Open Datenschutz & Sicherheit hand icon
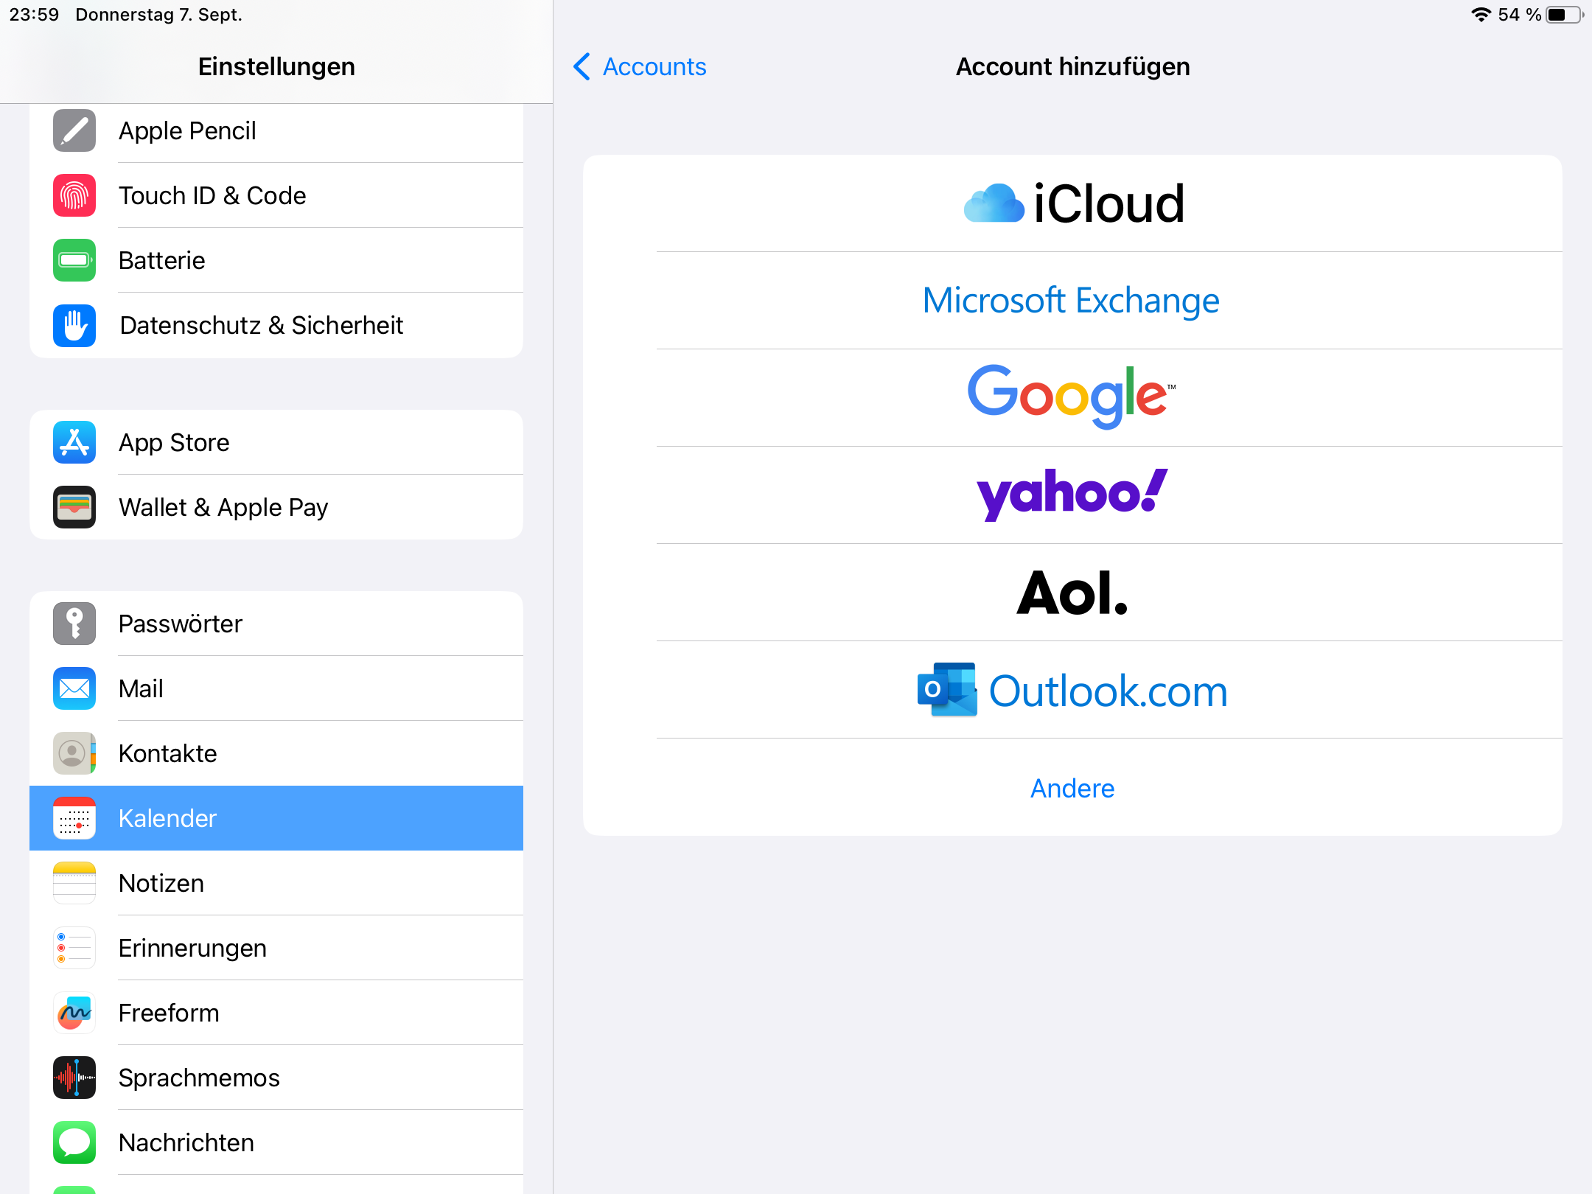The image size is (1592, 1194). click(74, 326)
